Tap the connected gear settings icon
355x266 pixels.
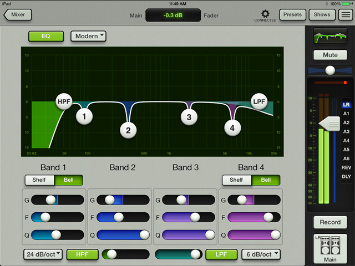tap(265, 13)
